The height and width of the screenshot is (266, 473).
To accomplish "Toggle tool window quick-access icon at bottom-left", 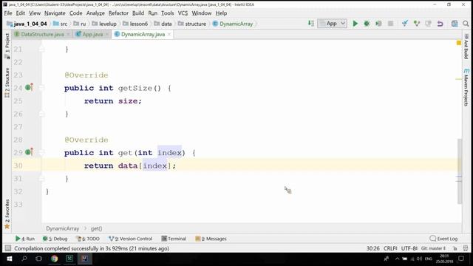I will coord(8,248).
